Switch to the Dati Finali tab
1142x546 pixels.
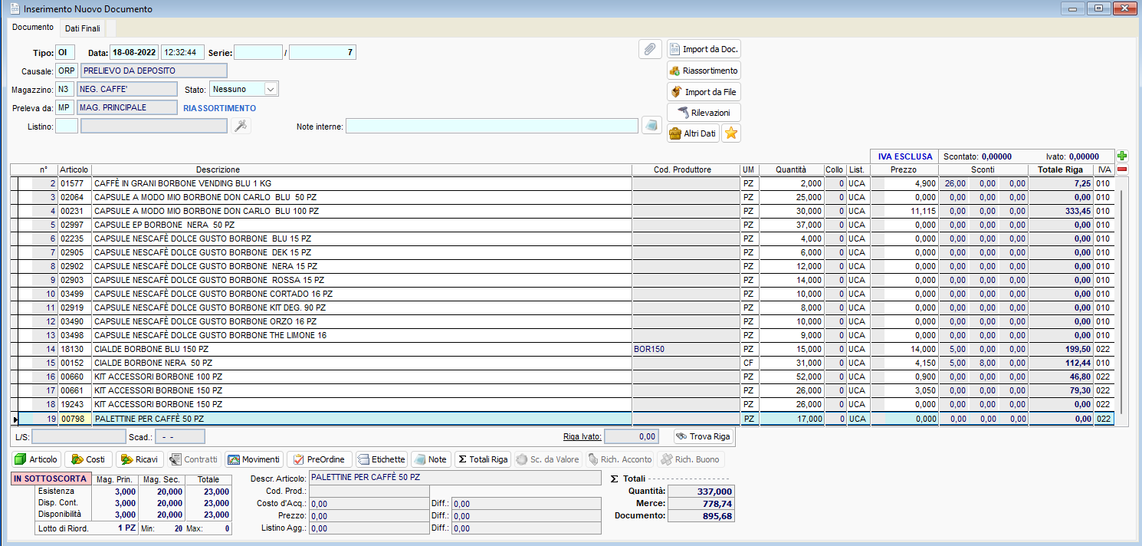(83, 28)
